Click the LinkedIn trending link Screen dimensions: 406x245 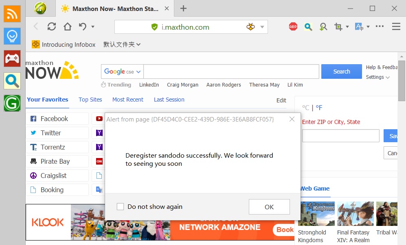coord(149,85)
